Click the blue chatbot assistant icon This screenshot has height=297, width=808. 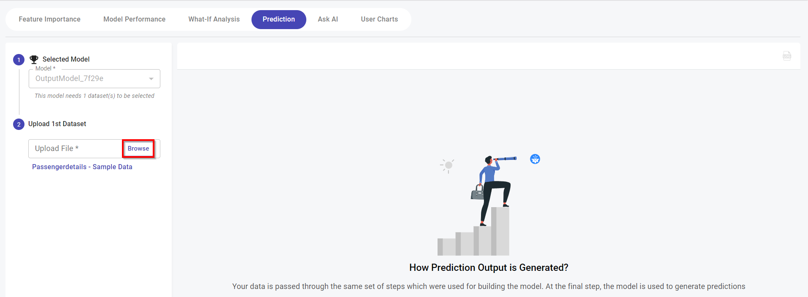(x=535, y=159)
